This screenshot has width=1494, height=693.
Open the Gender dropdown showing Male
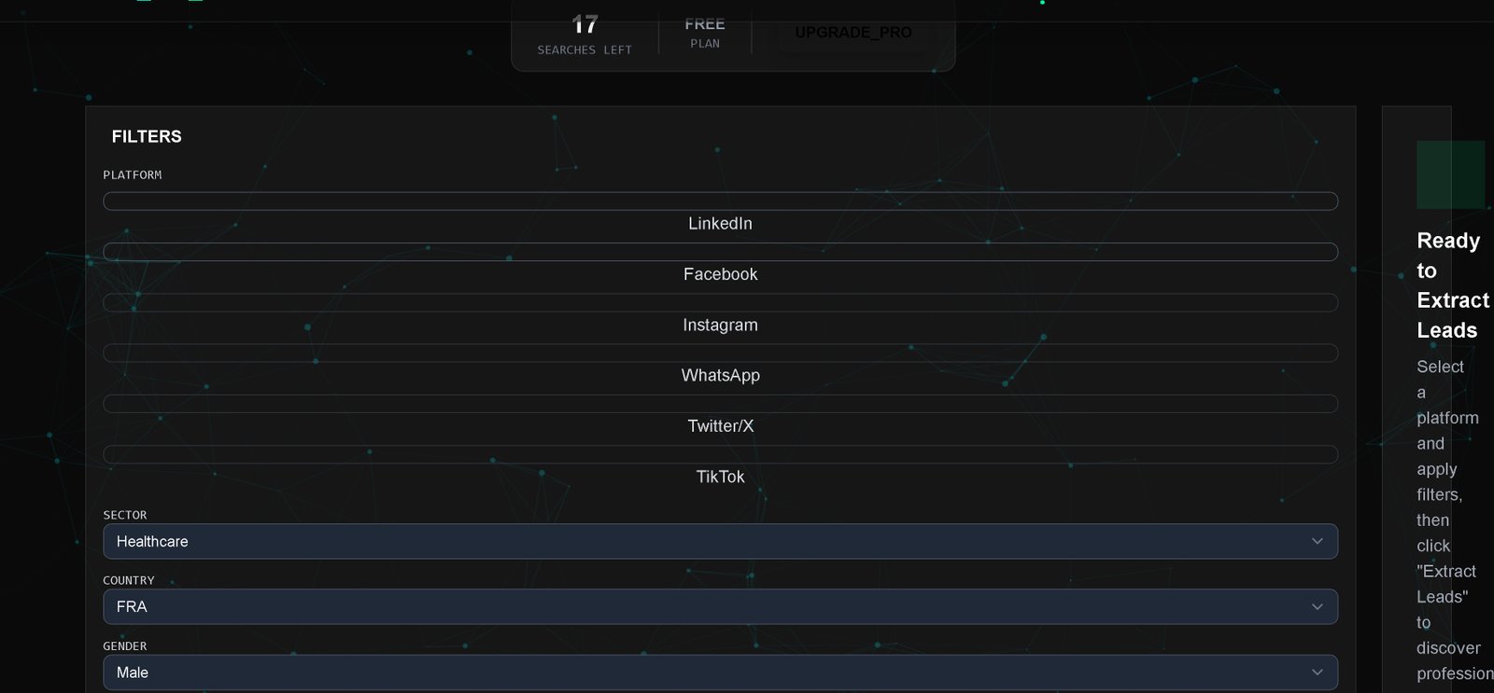click(x=720, y=672)
